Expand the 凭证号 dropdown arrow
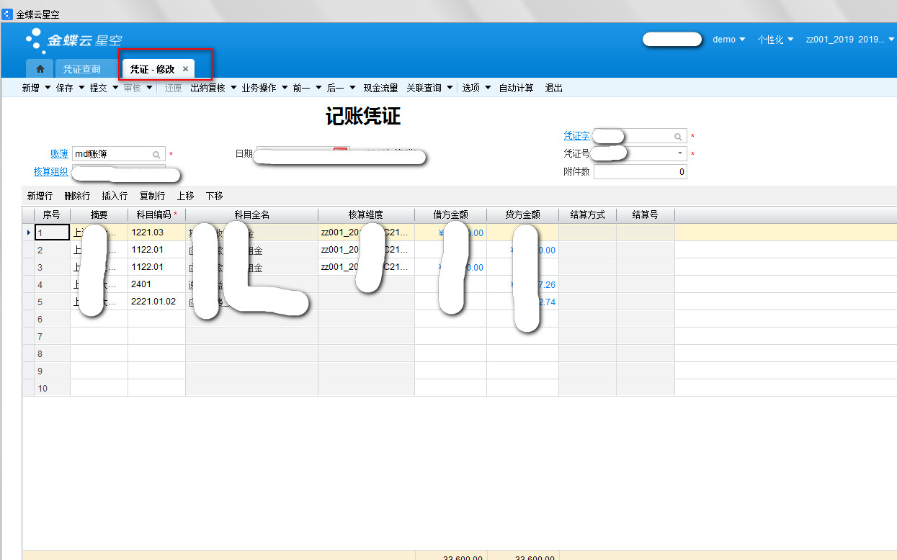Image resolution: width=897 pixels, height=560 pixels. pos(679,154)
